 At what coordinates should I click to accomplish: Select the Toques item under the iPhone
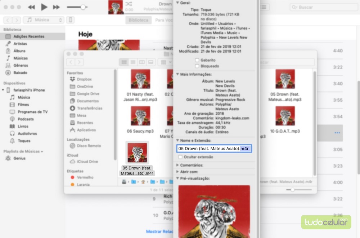pos(24,141)
